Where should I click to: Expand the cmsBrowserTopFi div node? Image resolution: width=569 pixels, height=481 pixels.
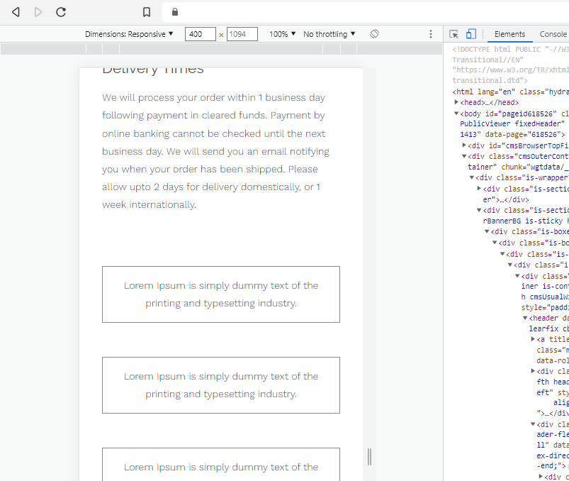point(464,145)
